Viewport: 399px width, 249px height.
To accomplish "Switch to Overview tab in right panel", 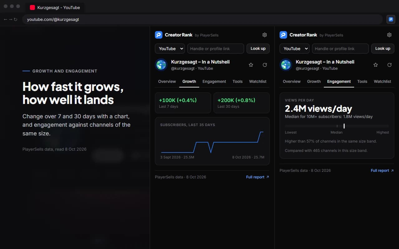I will click(292, 82).
